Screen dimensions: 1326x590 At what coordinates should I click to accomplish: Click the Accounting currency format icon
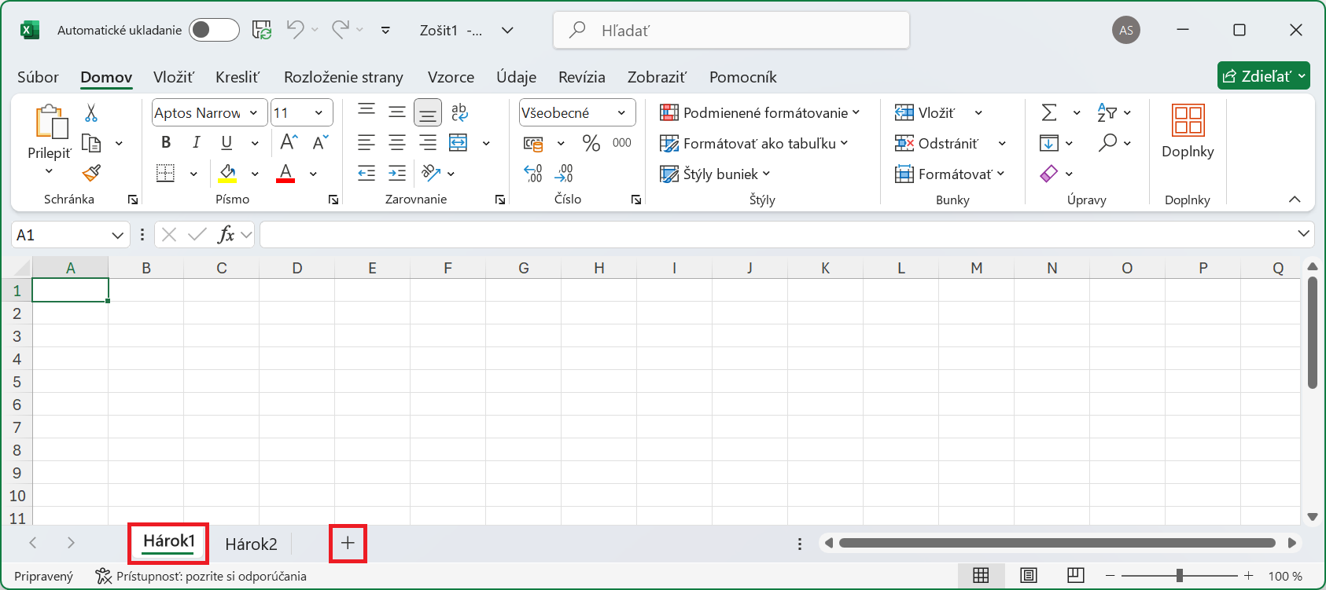pyautogui.click(x=533, y=143)
